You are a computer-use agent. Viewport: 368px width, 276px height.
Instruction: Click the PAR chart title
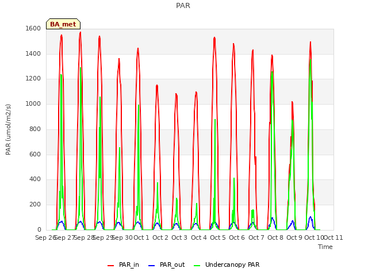pyautogui.click(x=183, y=6)
